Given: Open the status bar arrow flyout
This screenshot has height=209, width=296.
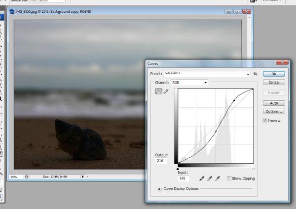Looking at the screenshot, I should coord(83,177).
